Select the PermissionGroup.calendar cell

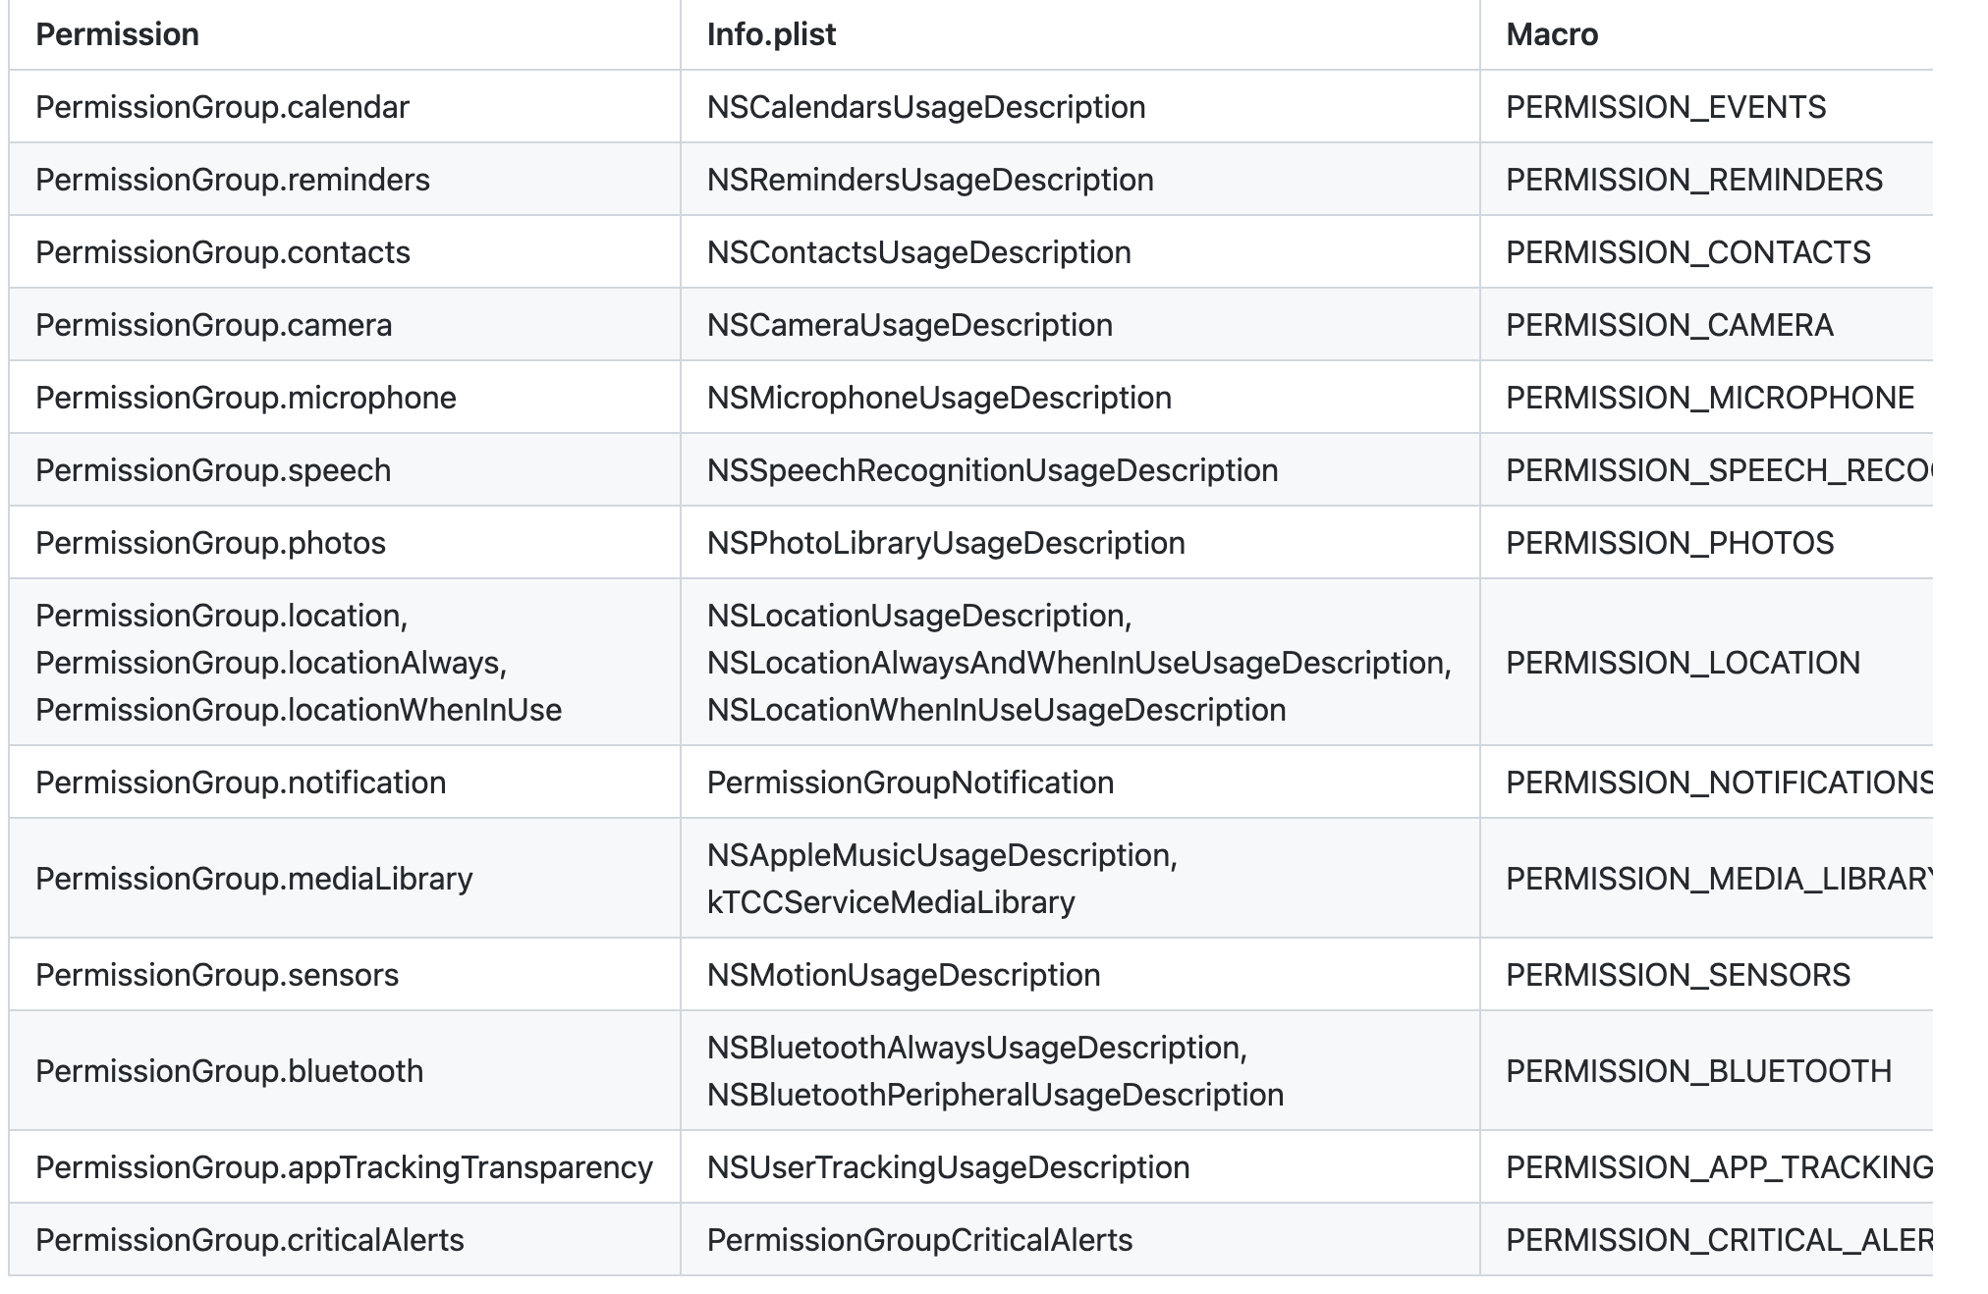click(222, 107)
